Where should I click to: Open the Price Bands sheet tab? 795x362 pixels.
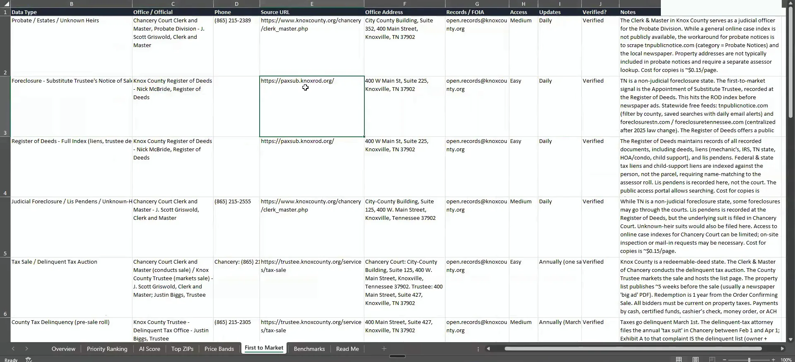(x=219, y=349)
